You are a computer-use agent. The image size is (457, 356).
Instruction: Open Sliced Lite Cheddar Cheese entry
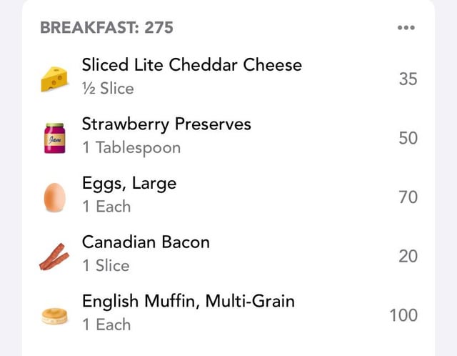point(191,65)
